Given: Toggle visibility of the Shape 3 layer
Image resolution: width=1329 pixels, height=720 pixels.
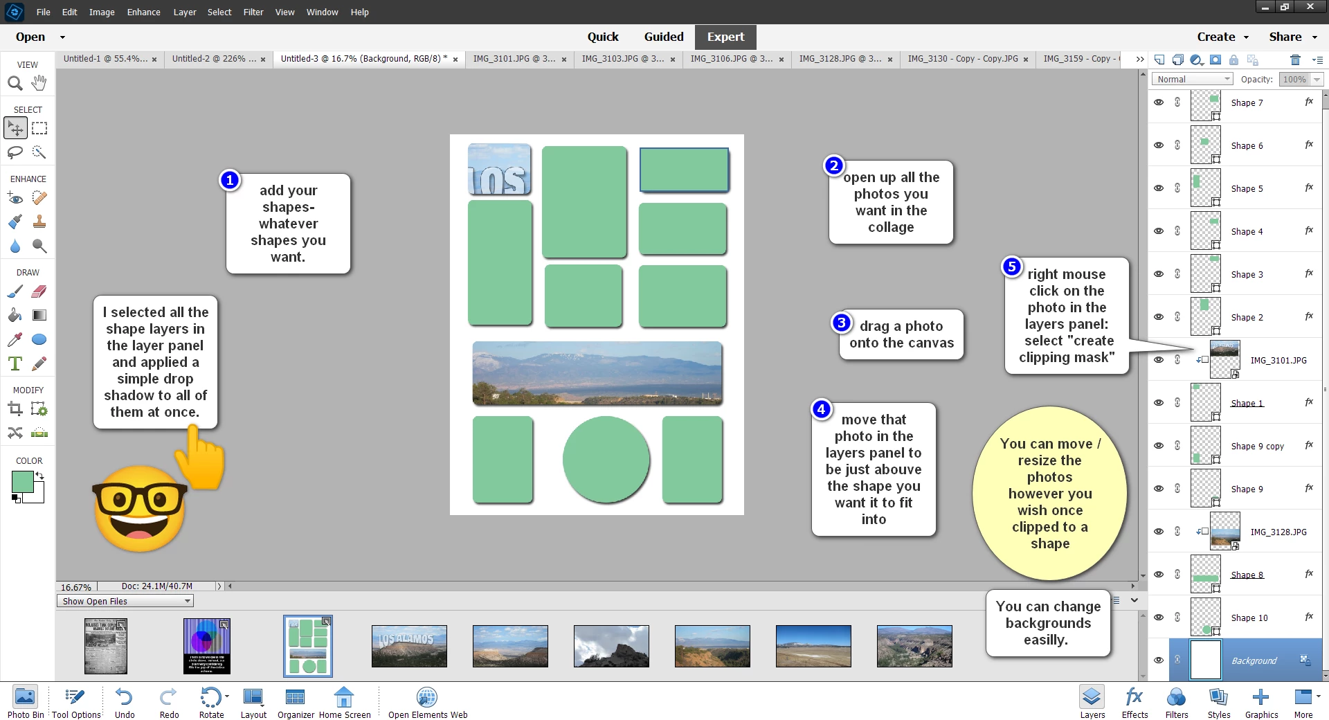Looking at the screenshot, I should (1159, 274).
